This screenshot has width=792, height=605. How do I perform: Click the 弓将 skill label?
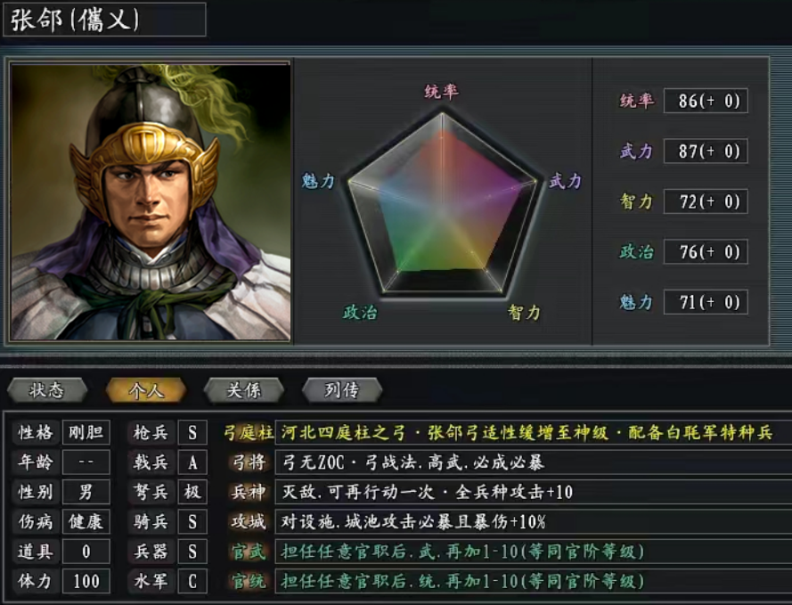coord(249,462)
